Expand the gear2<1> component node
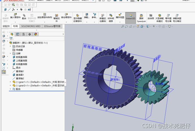195x131 pixels. pos(10,86)
